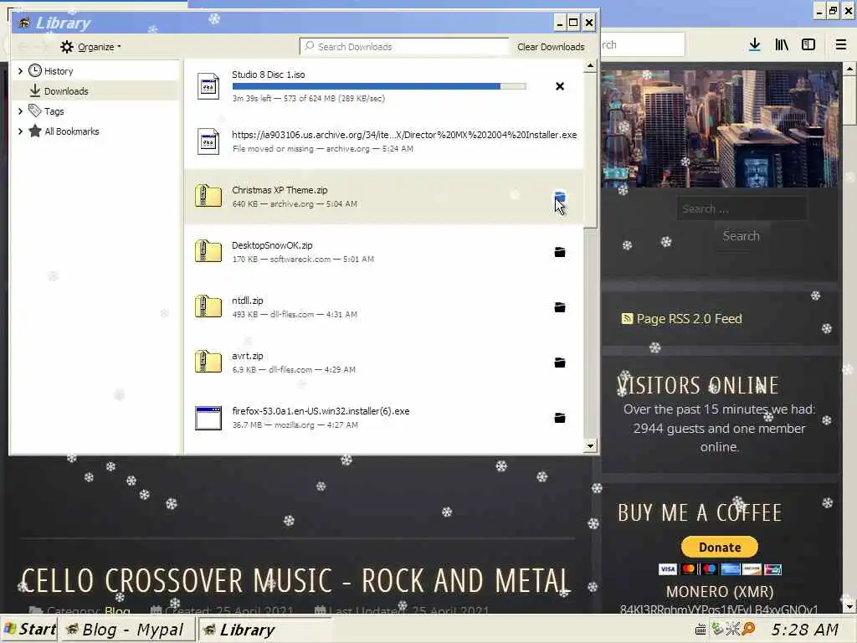Open containing folder for Christmas XP Theme.zip

560,197
